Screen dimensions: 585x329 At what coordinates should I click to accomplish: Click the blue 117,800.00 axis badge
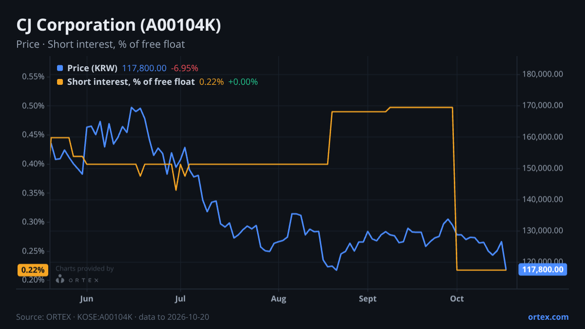click(543, 270)
